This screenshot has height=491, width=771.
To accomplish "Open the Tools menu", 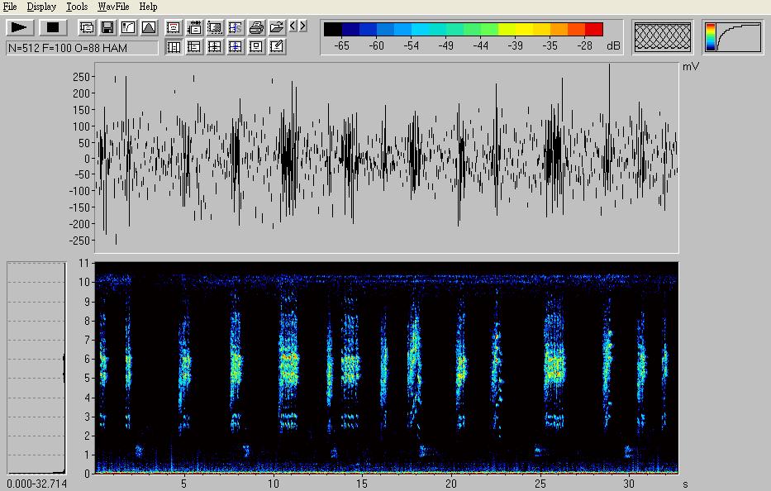I will pyautogui.click(x=77, y=7).
